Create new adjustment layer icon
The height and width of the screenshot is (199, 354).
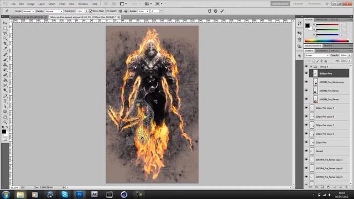pos(329,187)
